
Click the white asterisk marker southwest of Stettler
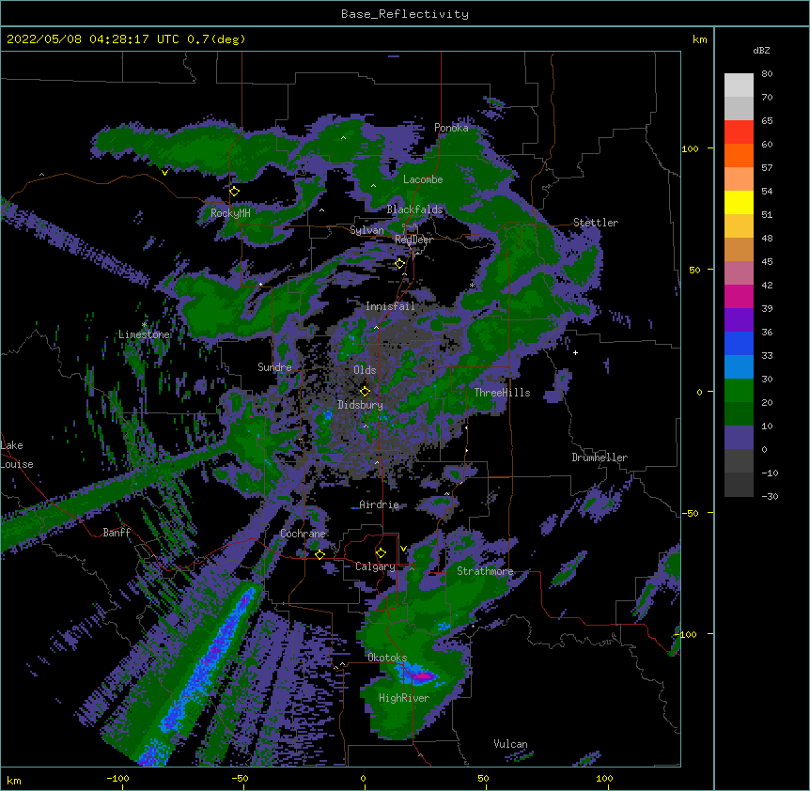[x=472, y=285]
